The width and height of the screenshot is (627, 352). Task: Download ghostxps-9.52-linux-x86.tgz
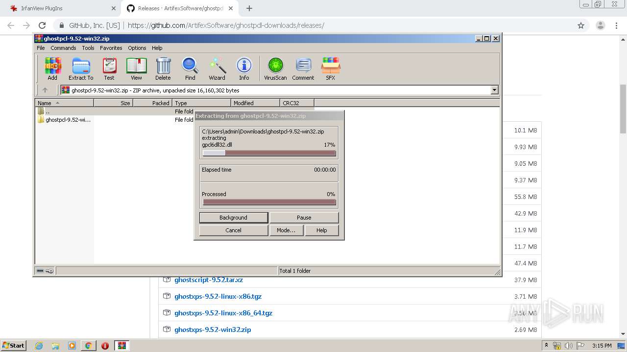[x=218, y=296]
